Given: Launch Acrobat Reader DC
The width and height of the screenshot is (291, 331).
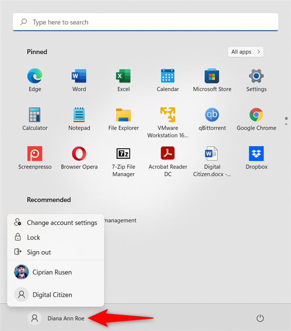Looking at the screenshot, I should coord(168,161).
